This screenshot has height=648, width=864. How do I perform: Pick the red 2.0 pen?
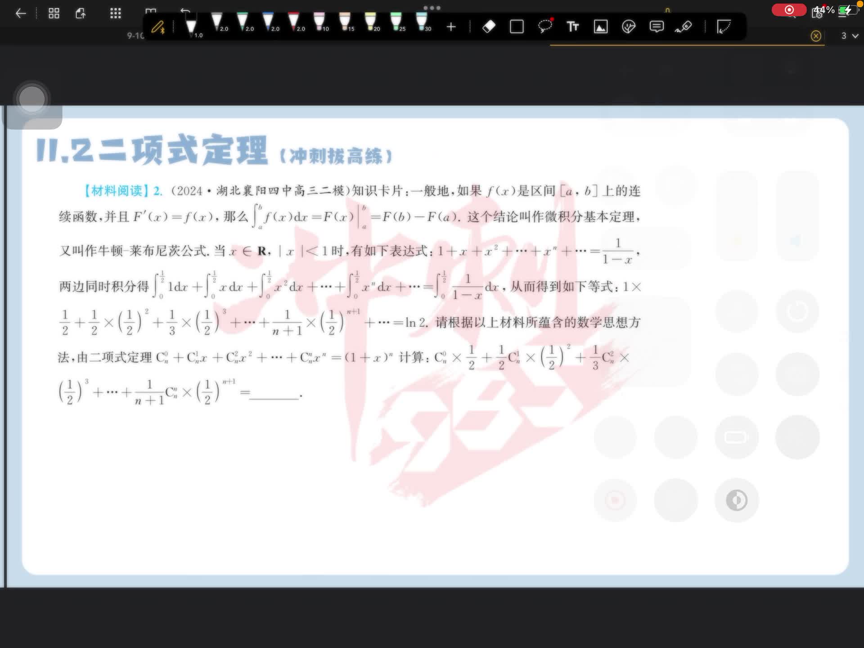[294, 22]
